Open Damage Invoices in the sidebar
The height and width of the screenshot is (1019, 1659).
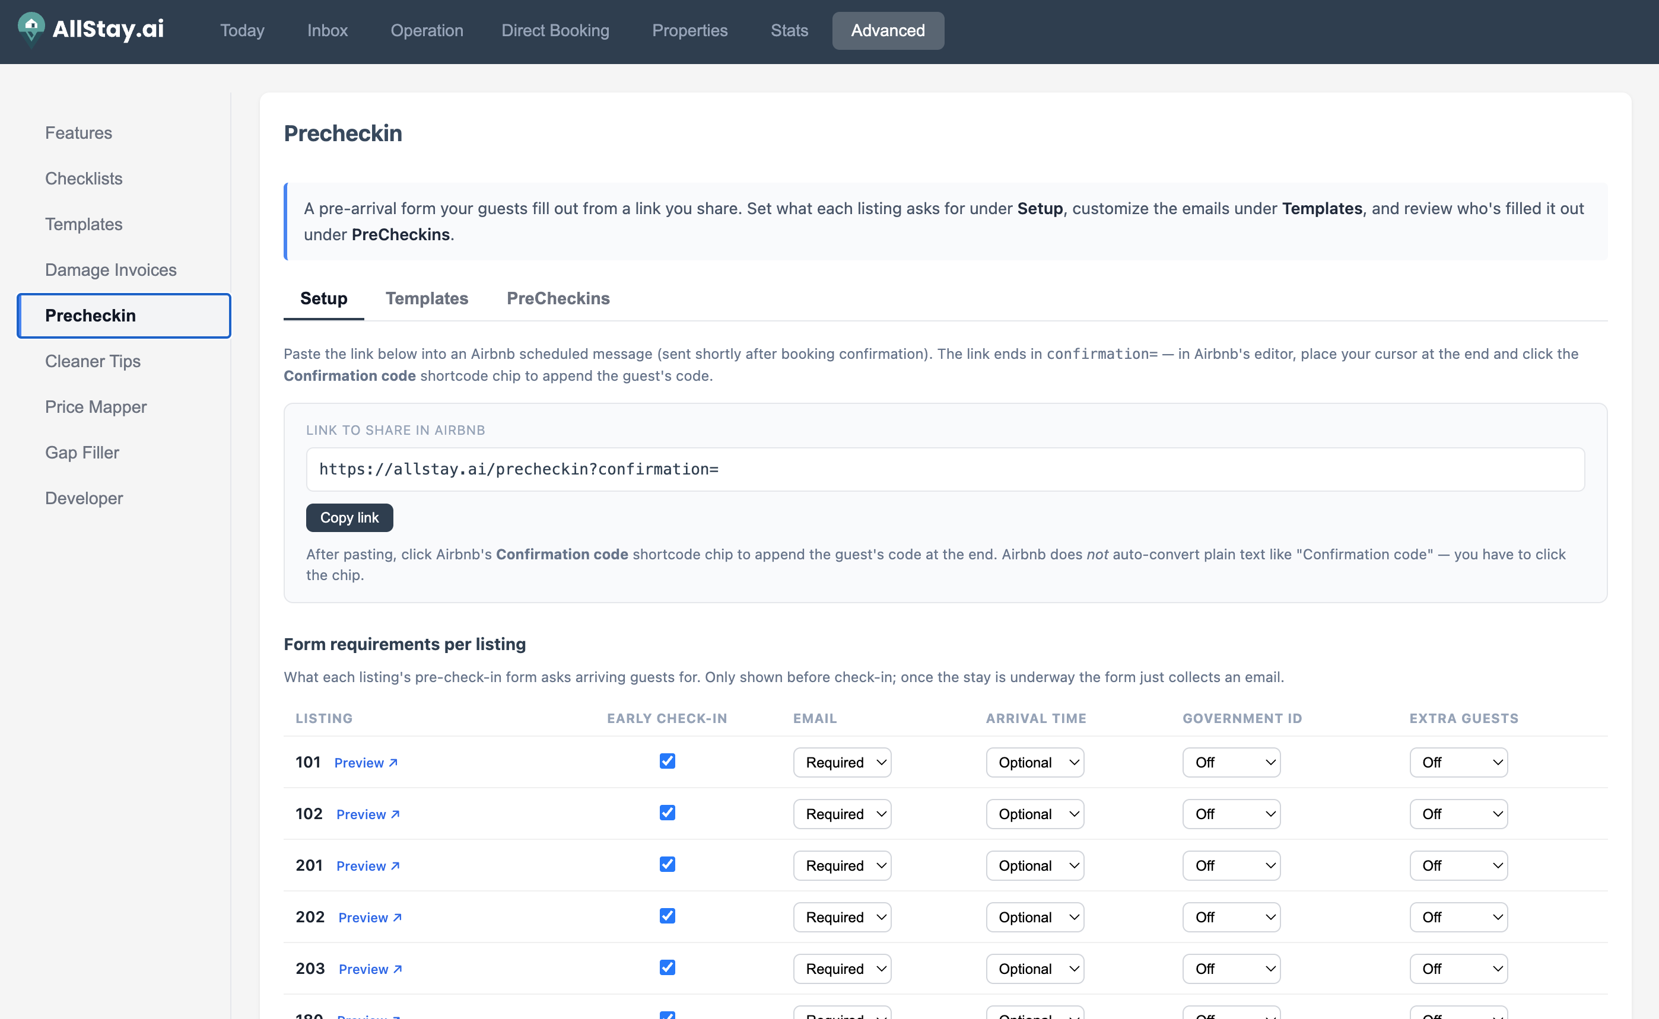(x=110, y=269)
